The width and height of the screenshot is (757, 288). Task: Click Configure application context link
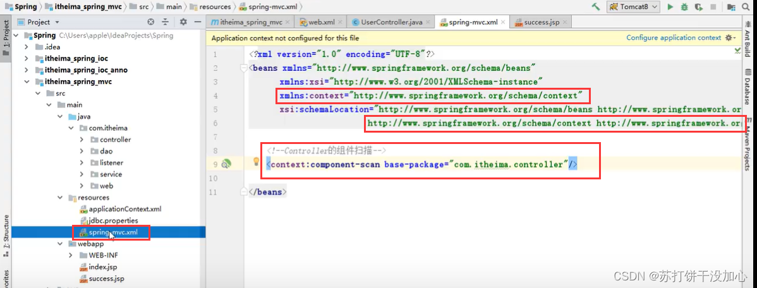[x=674, y=38]
